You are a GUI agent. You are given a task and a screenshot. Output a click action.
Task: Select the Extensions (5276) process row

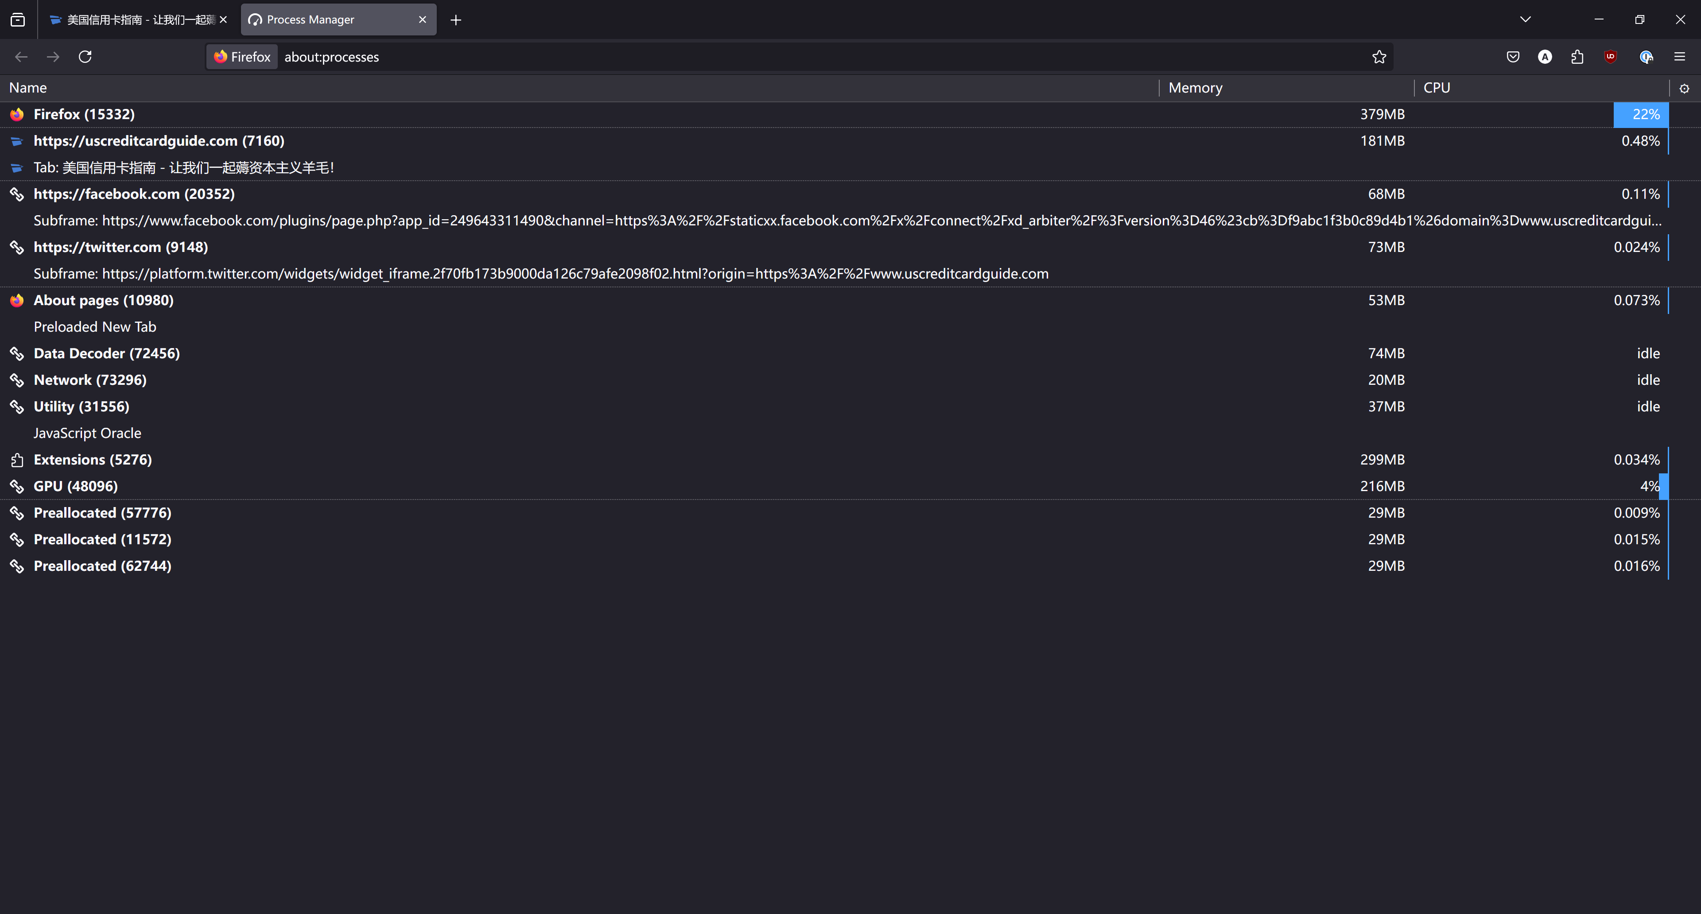pos(93,460)
